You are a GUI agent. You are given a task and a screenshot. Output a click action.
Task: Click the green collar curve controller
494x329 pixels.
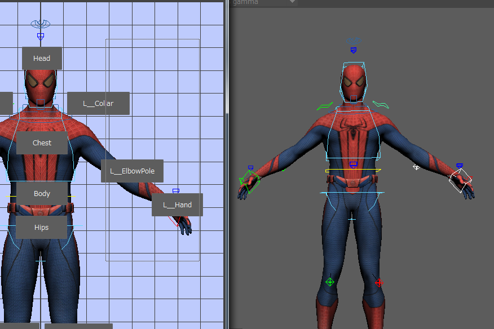[x=324, y=106]
